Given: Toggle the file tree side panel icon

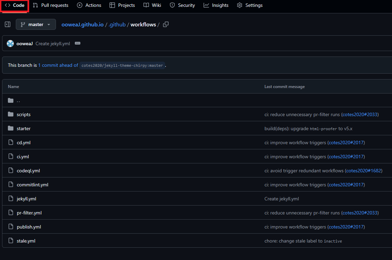Looking at the screenshot, I should pos(8,24).
